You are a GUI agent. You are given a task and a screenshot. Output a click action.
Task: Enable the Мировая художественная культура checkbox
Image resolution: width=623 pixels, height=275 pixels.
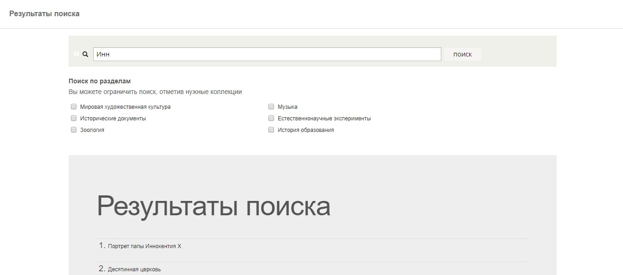(x=74, y=106)
